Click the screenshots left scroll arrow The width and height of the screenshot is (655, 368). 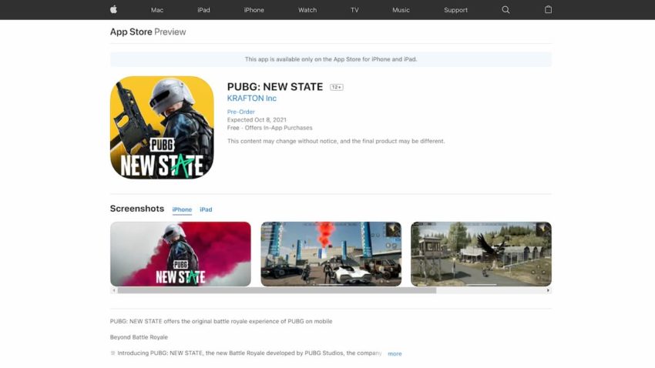[114, 290]
